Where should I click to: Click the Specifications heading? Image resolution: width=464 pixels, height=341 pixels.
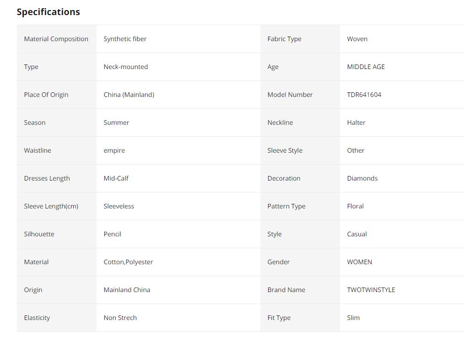click(48, 12)
